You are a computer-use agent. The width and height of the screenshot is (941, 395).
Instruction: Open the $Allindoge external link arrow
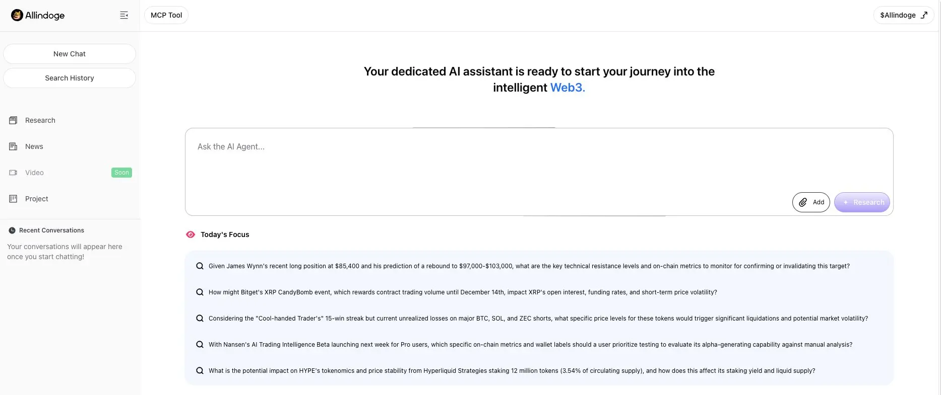[x=924, y=15]
